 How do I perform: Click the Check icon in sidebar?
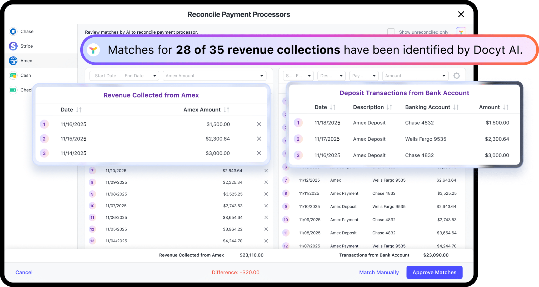click(13, 90)
